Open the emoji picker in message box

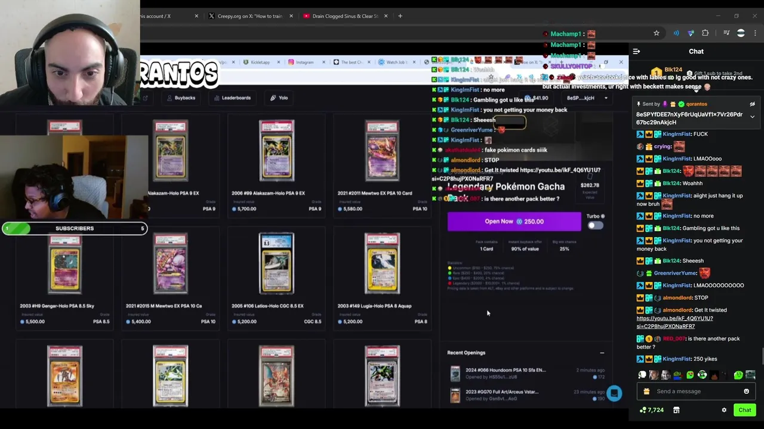pos(746,391)
